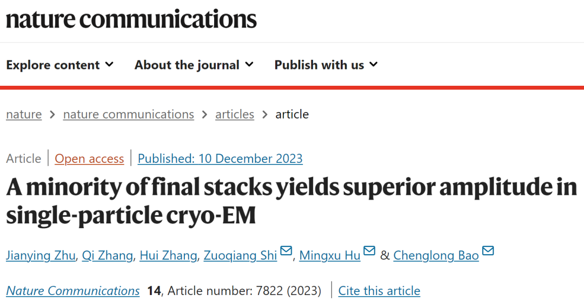Click the nature communications logo
584x308 pixels.
pyautogui.click(x=131, y=19)
